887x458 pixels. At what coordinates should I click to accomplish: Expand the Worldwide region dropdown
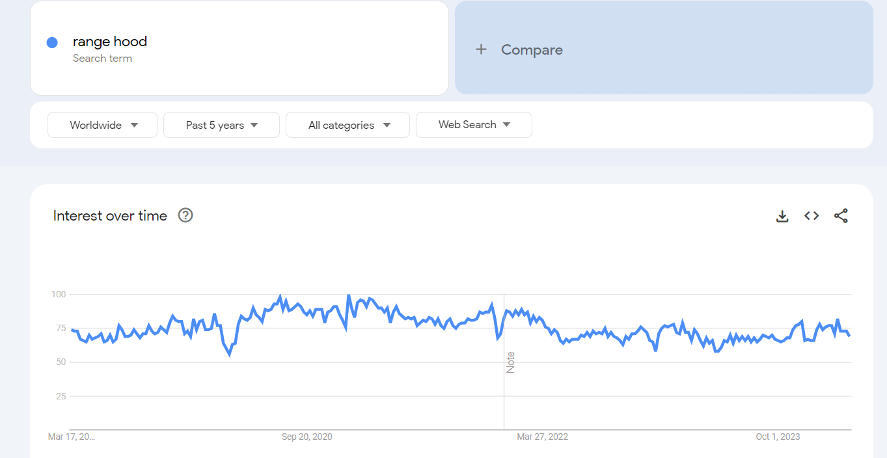[102, 125]
